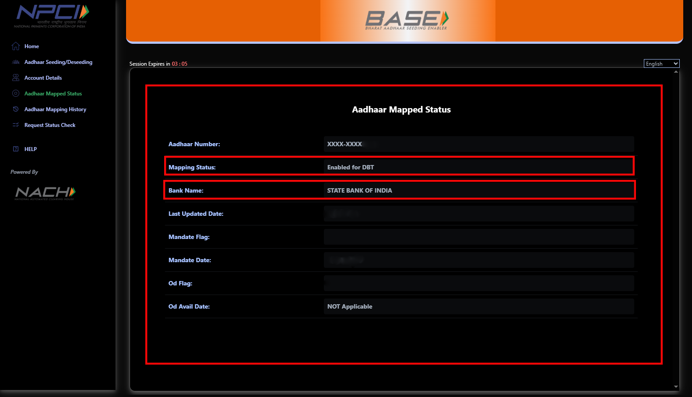Click the Home house icon
The height and width of the screenshot is (397, 692).
pos(16,46)
